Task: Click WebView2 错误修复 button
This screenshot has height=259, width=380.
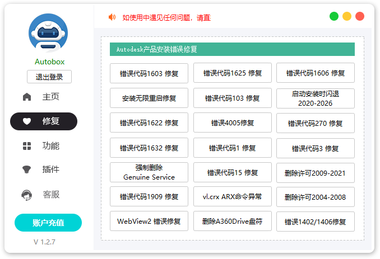Action: click(149, 221)
